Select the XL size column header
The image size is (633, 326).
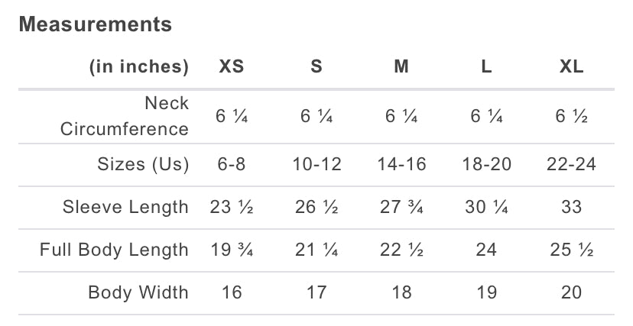tap(571, 66)
